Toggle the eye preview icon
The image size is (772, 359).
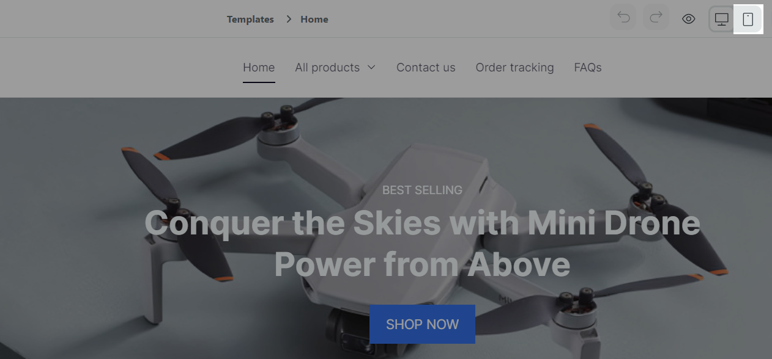pos(689,19)
